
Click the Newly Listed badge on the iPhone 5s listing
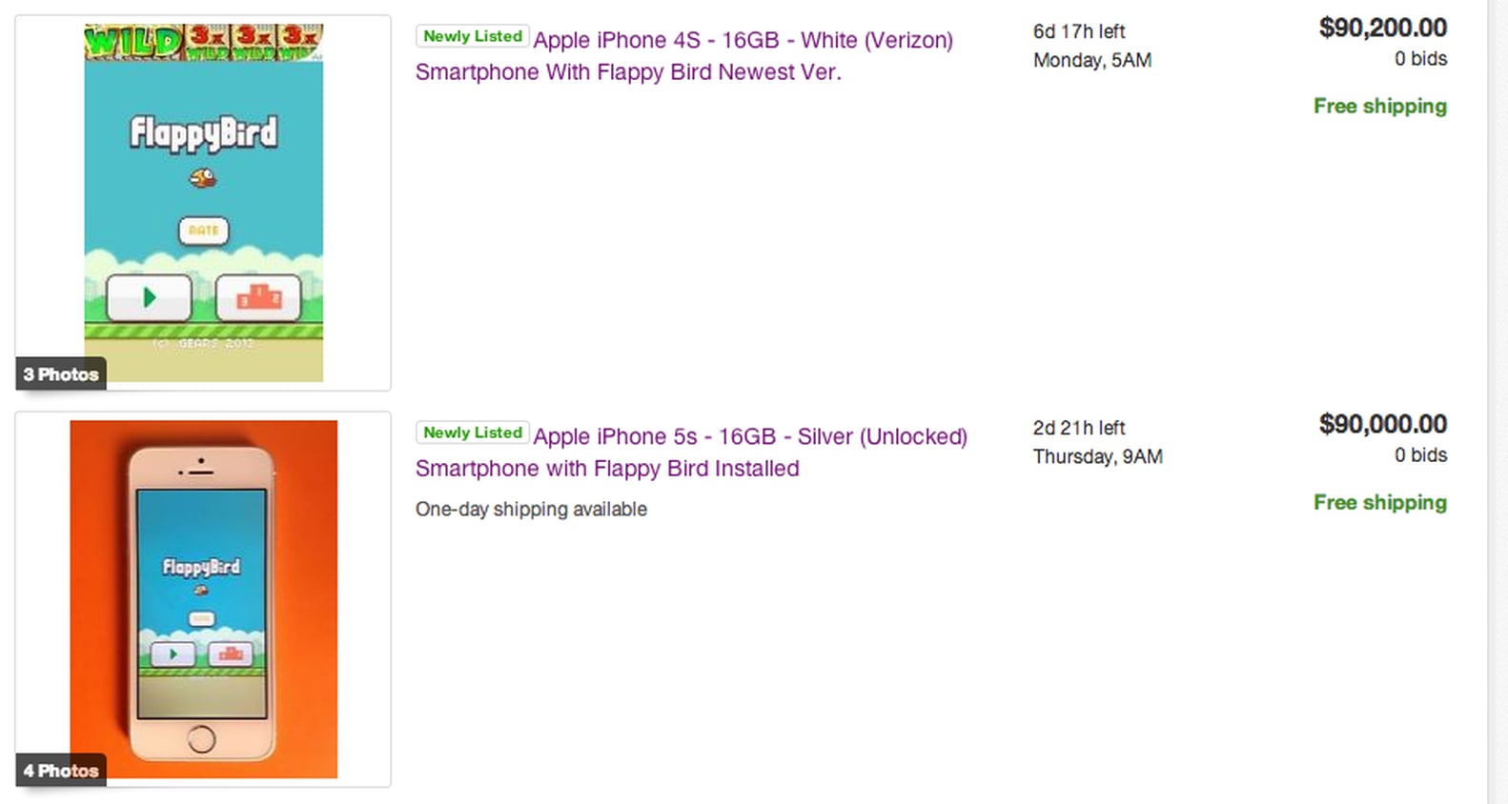(x=472, y=432)
